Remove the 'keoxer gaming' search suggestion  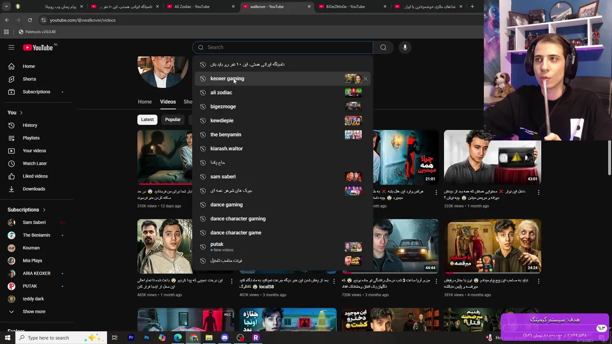coord(365,78)
